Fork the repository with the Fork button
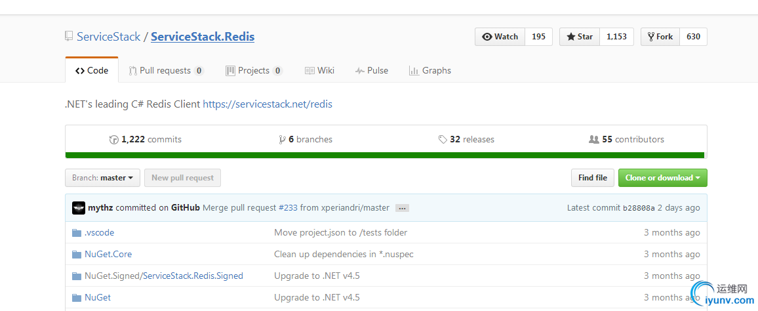The image size is (758, 311). tap(660, 37)
